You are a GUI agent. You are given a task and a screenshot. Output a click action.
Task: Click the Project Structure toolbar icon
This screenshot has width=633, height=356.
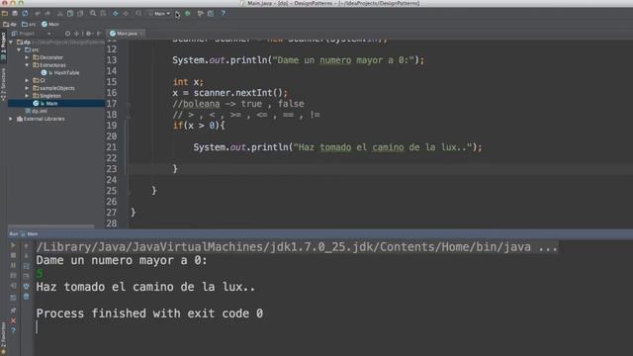click(x=200, y=13)
